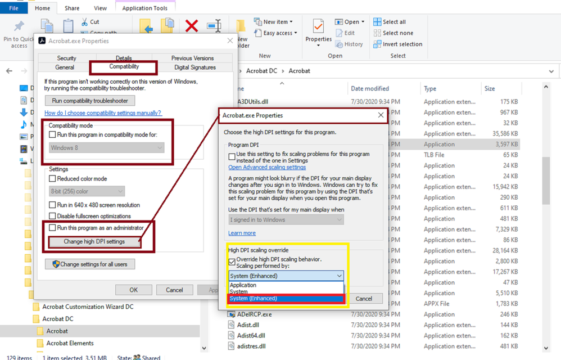Check Reduced color mode
Image resolution: width=561 pixels, height=360 pixels.
(x=53, y=178)
